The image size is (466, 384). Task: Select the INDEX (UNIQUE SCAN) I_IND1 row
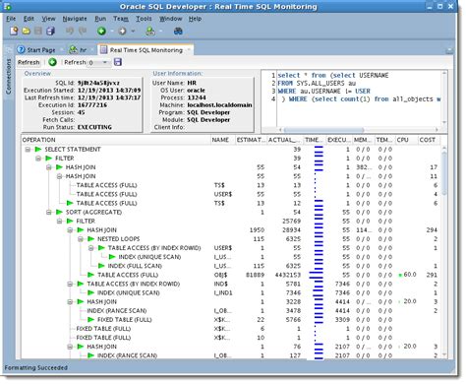(231, 292)
